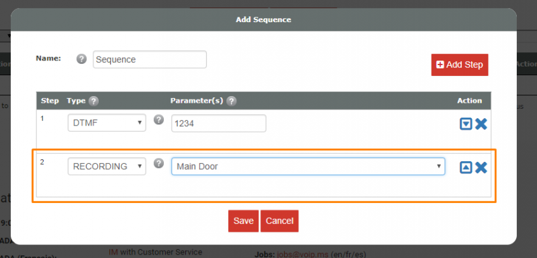Cancel the Add Sequence dialog

pos(279,221)
